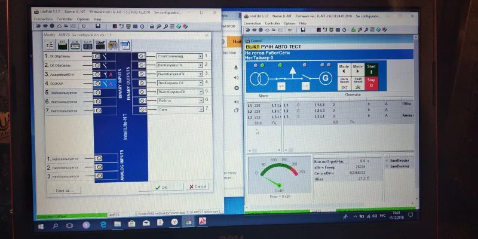The image size is (478, 239).
Task: Toggle binary input 4 ПОЖАР symbol
Action: [x=97, y=83]
